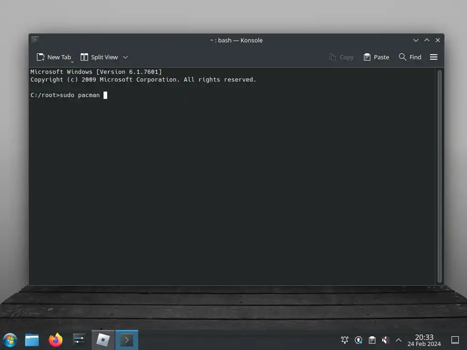Expand the Split View options chevron
This screenshot has width=467, height=350.
point(125,57)
